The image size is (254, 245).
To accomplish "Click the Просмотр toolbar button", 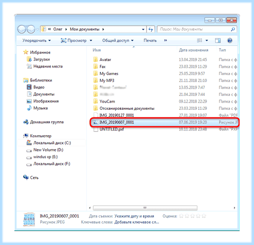I will (74, 40).
